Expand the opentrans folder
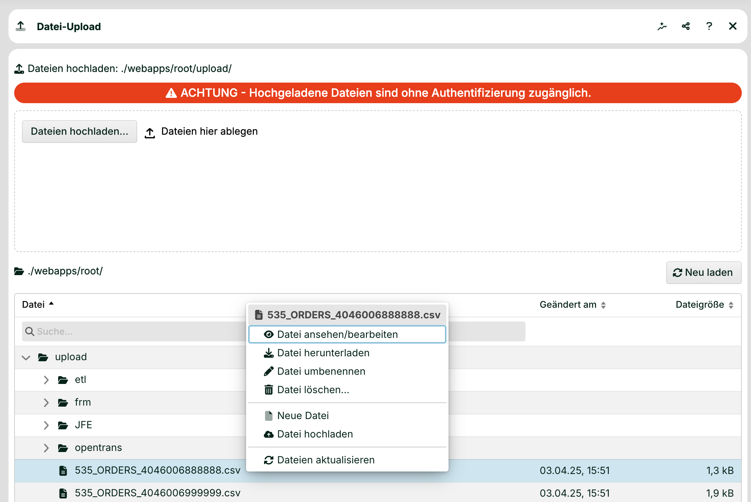Viewport: 751px width, 502px height. (46, 448)
